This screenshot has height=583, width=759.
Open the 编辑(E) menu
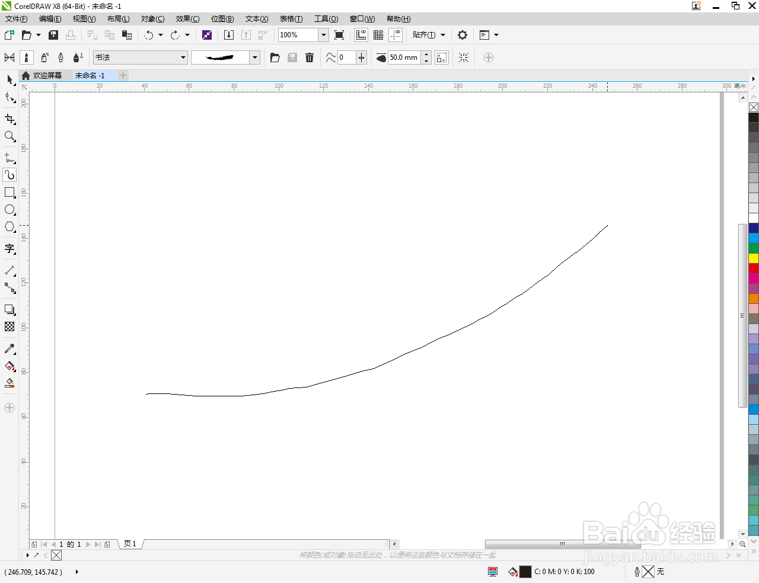point(50,19)
